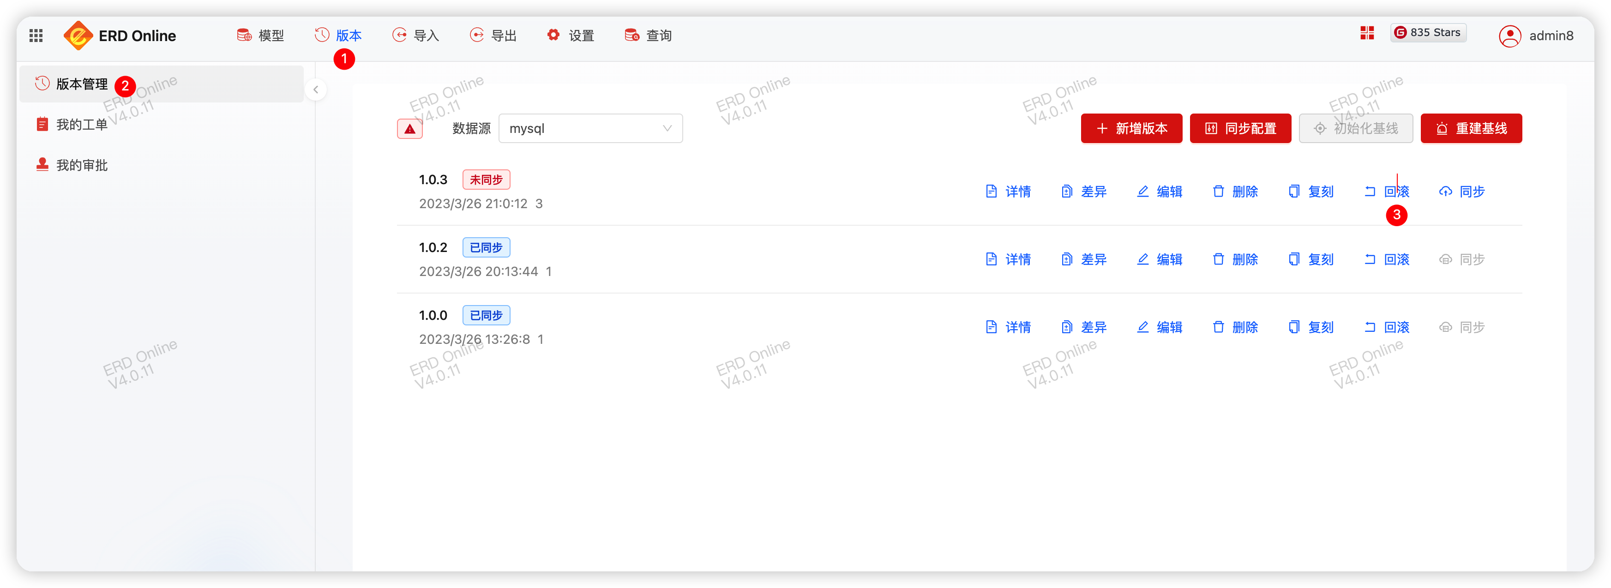Collapse the sidebar with the chevron
This screenshot has width=1611, height=588.
316,90
